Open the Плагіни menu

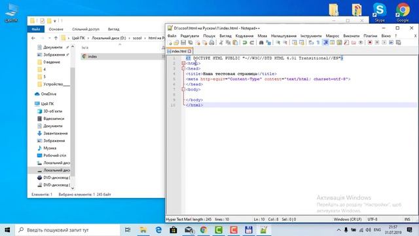(370, 36)
